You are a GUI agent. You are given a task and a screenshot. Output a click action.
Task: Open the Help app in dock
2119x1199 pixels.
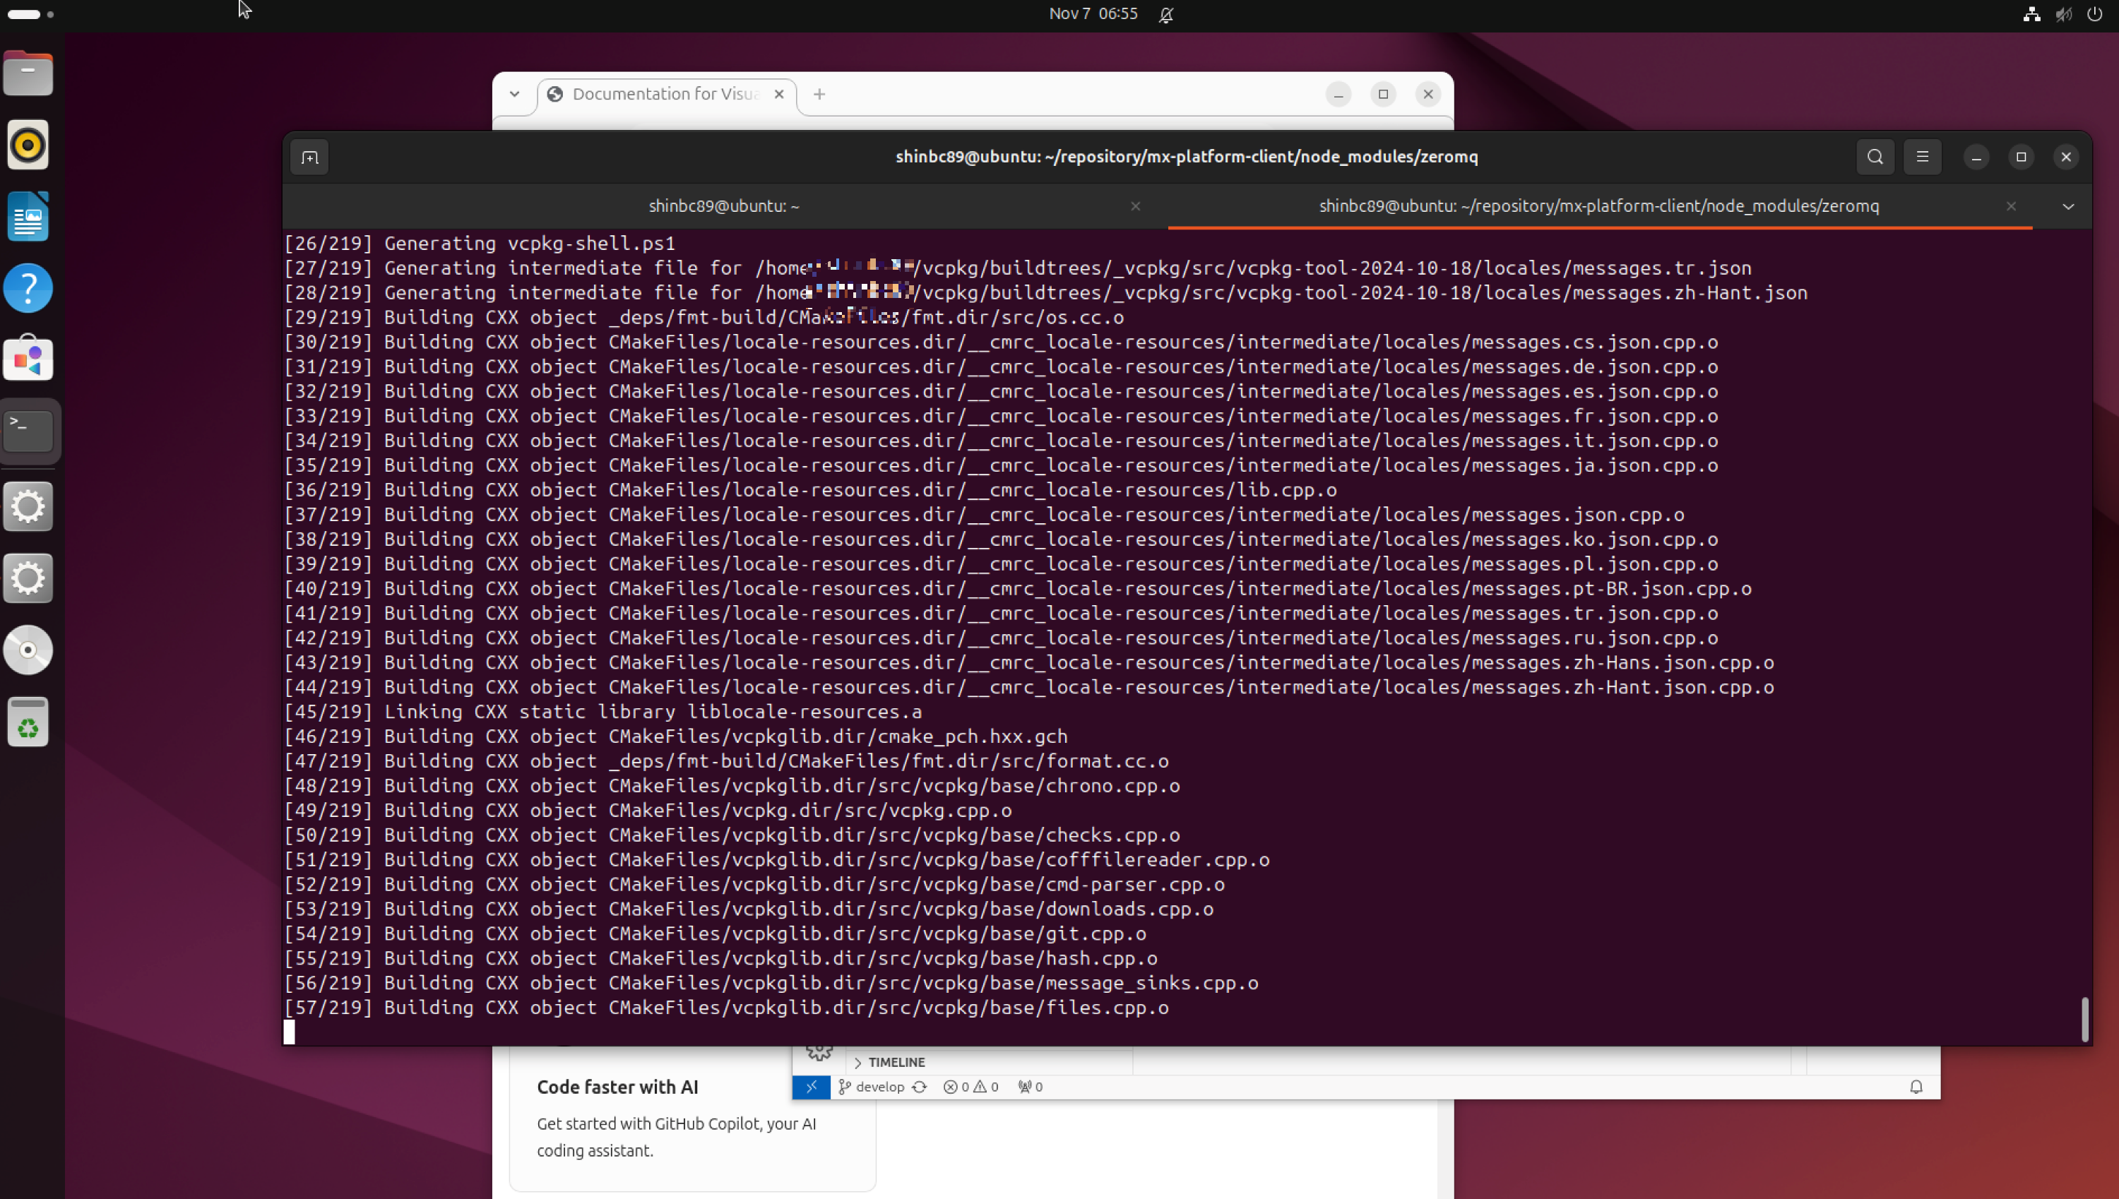[28, 288]
